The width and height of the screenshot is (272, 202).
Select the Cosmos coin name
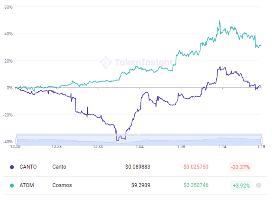[x=62, y=185]
